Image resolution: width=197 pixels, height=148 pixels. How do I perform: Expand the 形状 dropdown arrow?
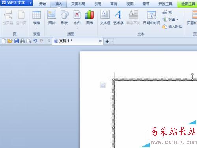pyautogui.click(x=65, y=28)
